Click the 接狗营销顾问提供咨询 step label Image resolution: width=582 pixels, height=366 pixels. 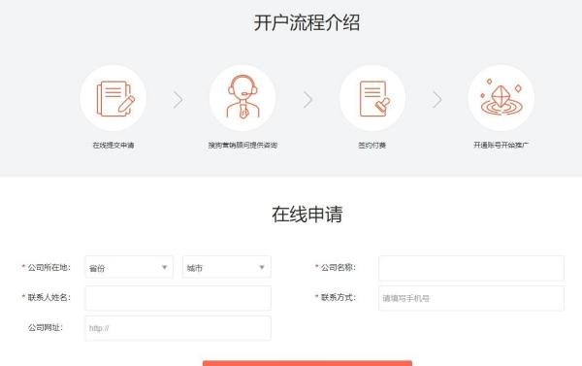(242, 146)
